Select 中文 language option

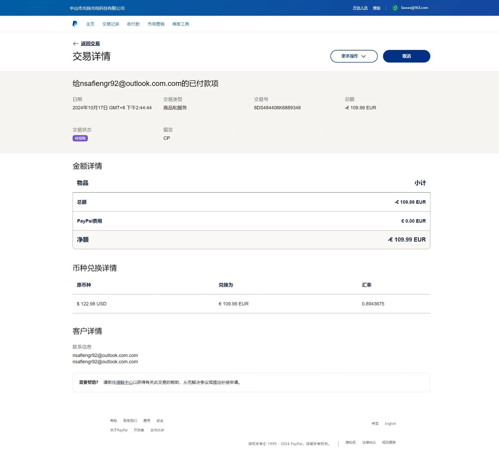[x=375, y=424]
